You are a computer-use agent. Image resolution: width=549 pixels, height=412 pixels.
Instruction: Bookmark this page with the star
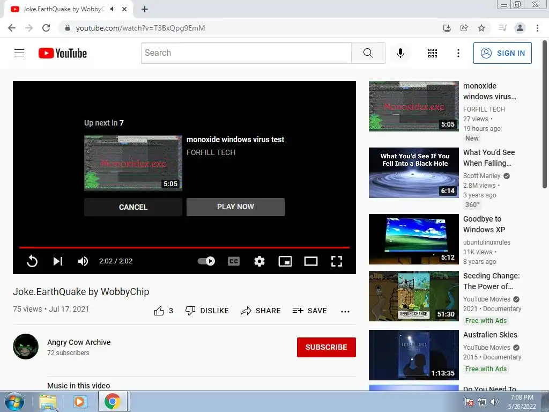coord(481,28)
